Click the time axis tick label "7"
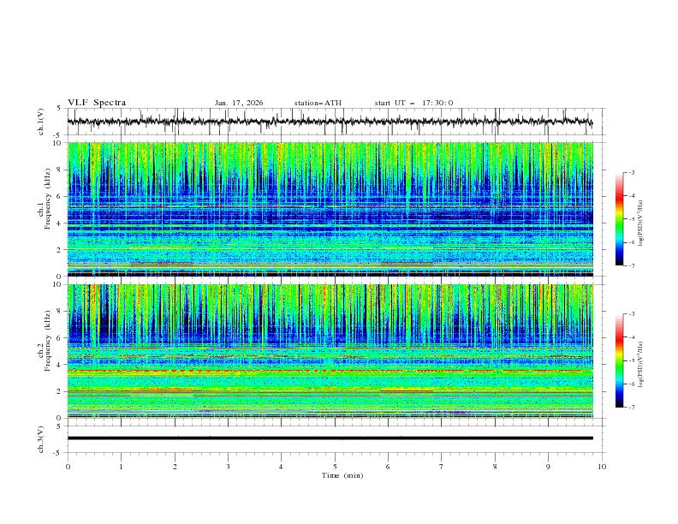This screenshot has width=678, height=524. coord(442,467)
